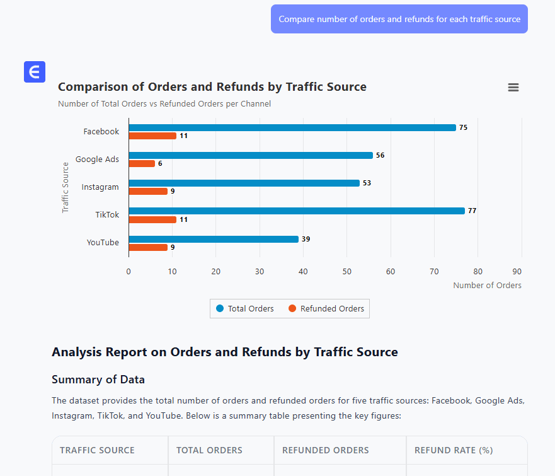Select TikTok total orders bar (77)
Viewport: 555px width, 476px height.
tap(296, 211)
